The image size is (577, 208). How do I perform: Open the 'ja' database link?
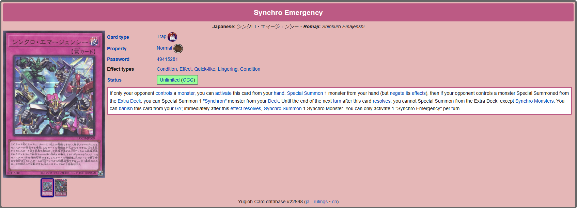pos(308,202)
